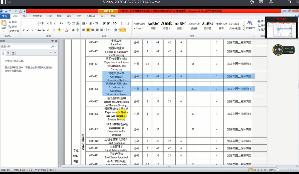Open the font name dropdown
299x174 pixels.
[x=37, y=23]
